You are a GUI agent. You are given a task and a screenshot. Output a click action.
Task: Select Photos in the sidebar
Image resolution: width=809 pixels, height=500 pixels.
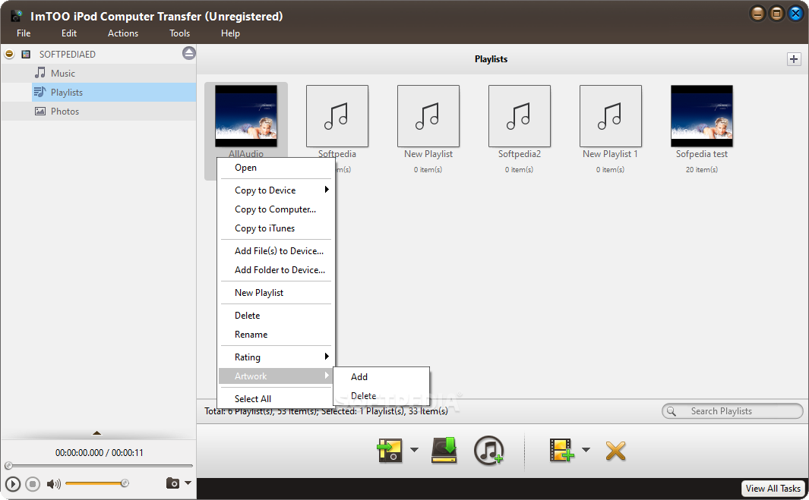[x=99, y=112]
